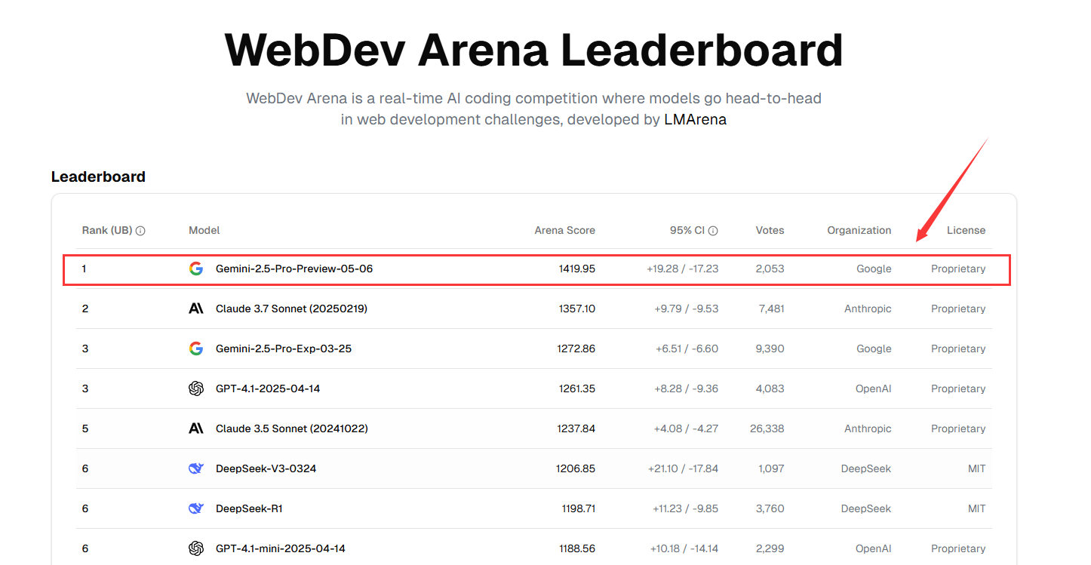Click the arena score 1237.84
Screen dimensions: 1091x565
[x=577, y=428]
